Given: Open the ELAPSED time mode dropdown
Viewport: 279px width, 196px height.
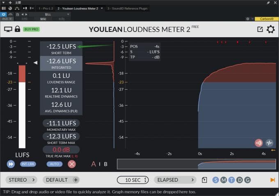Looking at the screenshot, I should tap(175, 180).
